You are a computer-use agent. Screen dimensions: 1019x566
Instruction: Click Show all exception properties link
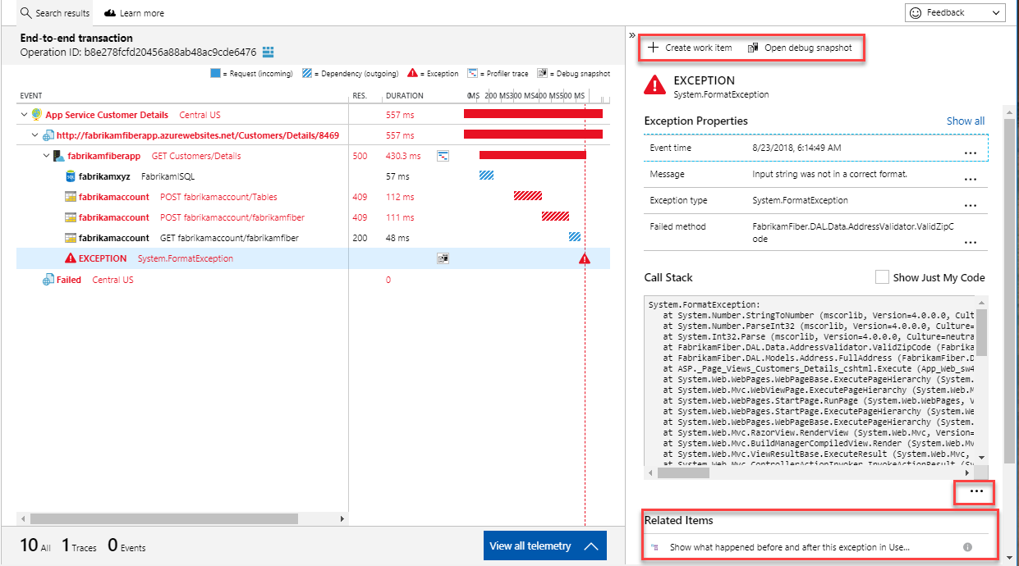click(965, 121)
